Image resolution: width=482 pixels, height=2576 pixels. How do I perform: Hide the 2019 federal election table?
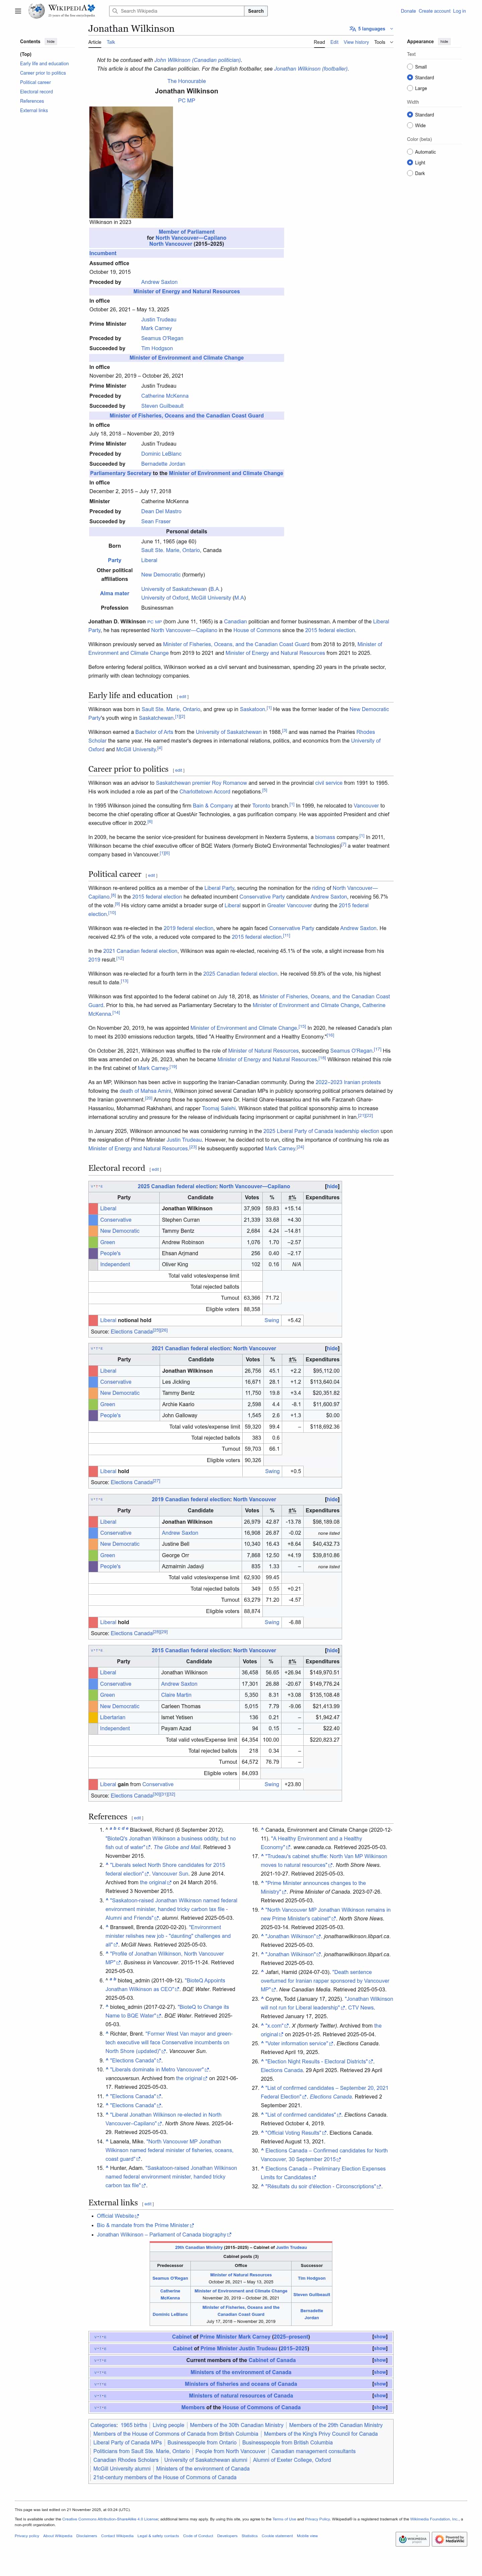[332, 1499]
